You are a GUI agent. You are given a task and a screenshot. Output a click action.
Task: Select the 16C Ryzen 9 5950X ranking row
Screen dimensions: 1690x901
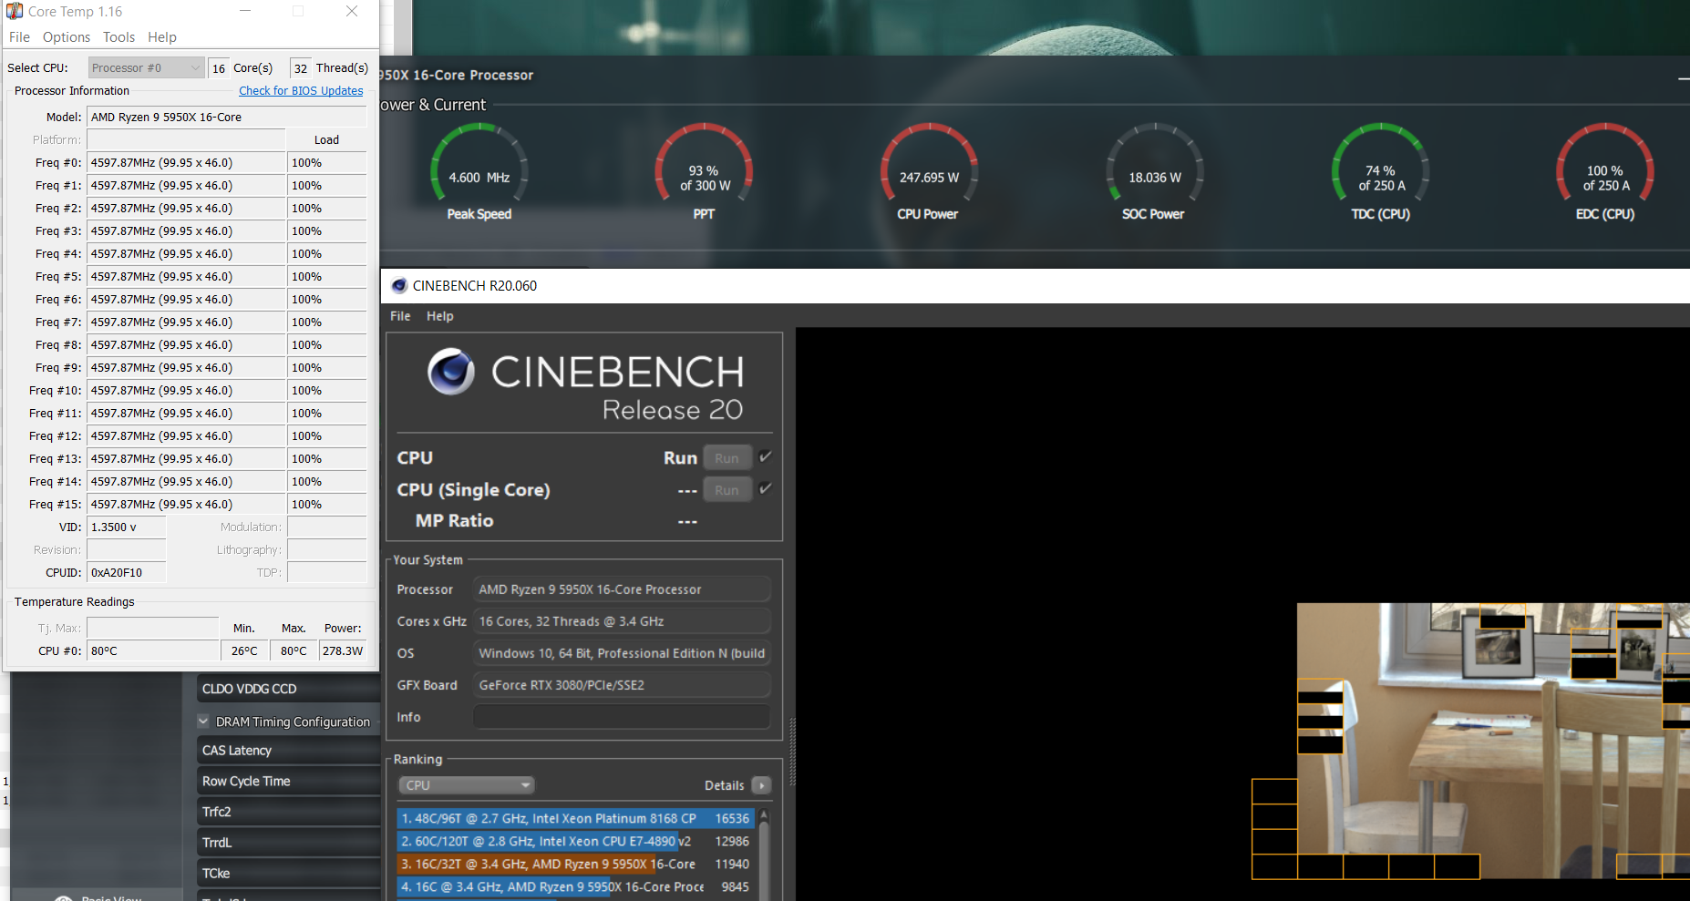pos(575,887)
